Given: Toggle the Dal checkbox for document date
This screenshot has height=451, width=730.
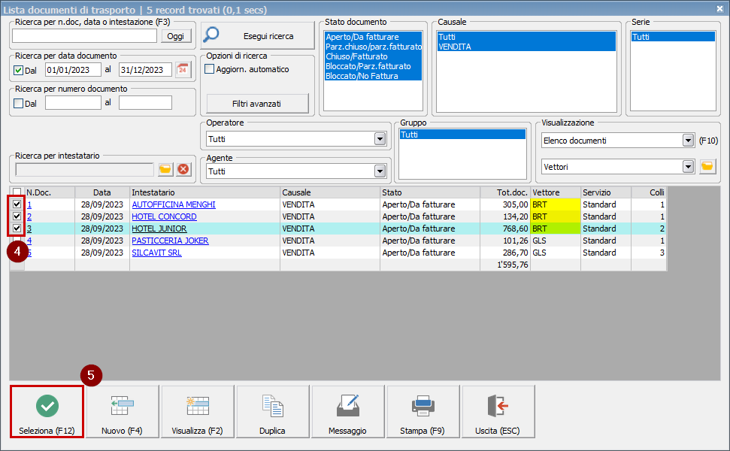Looking at the screenshot, I should pyautogui.click(x=19, y=70).
